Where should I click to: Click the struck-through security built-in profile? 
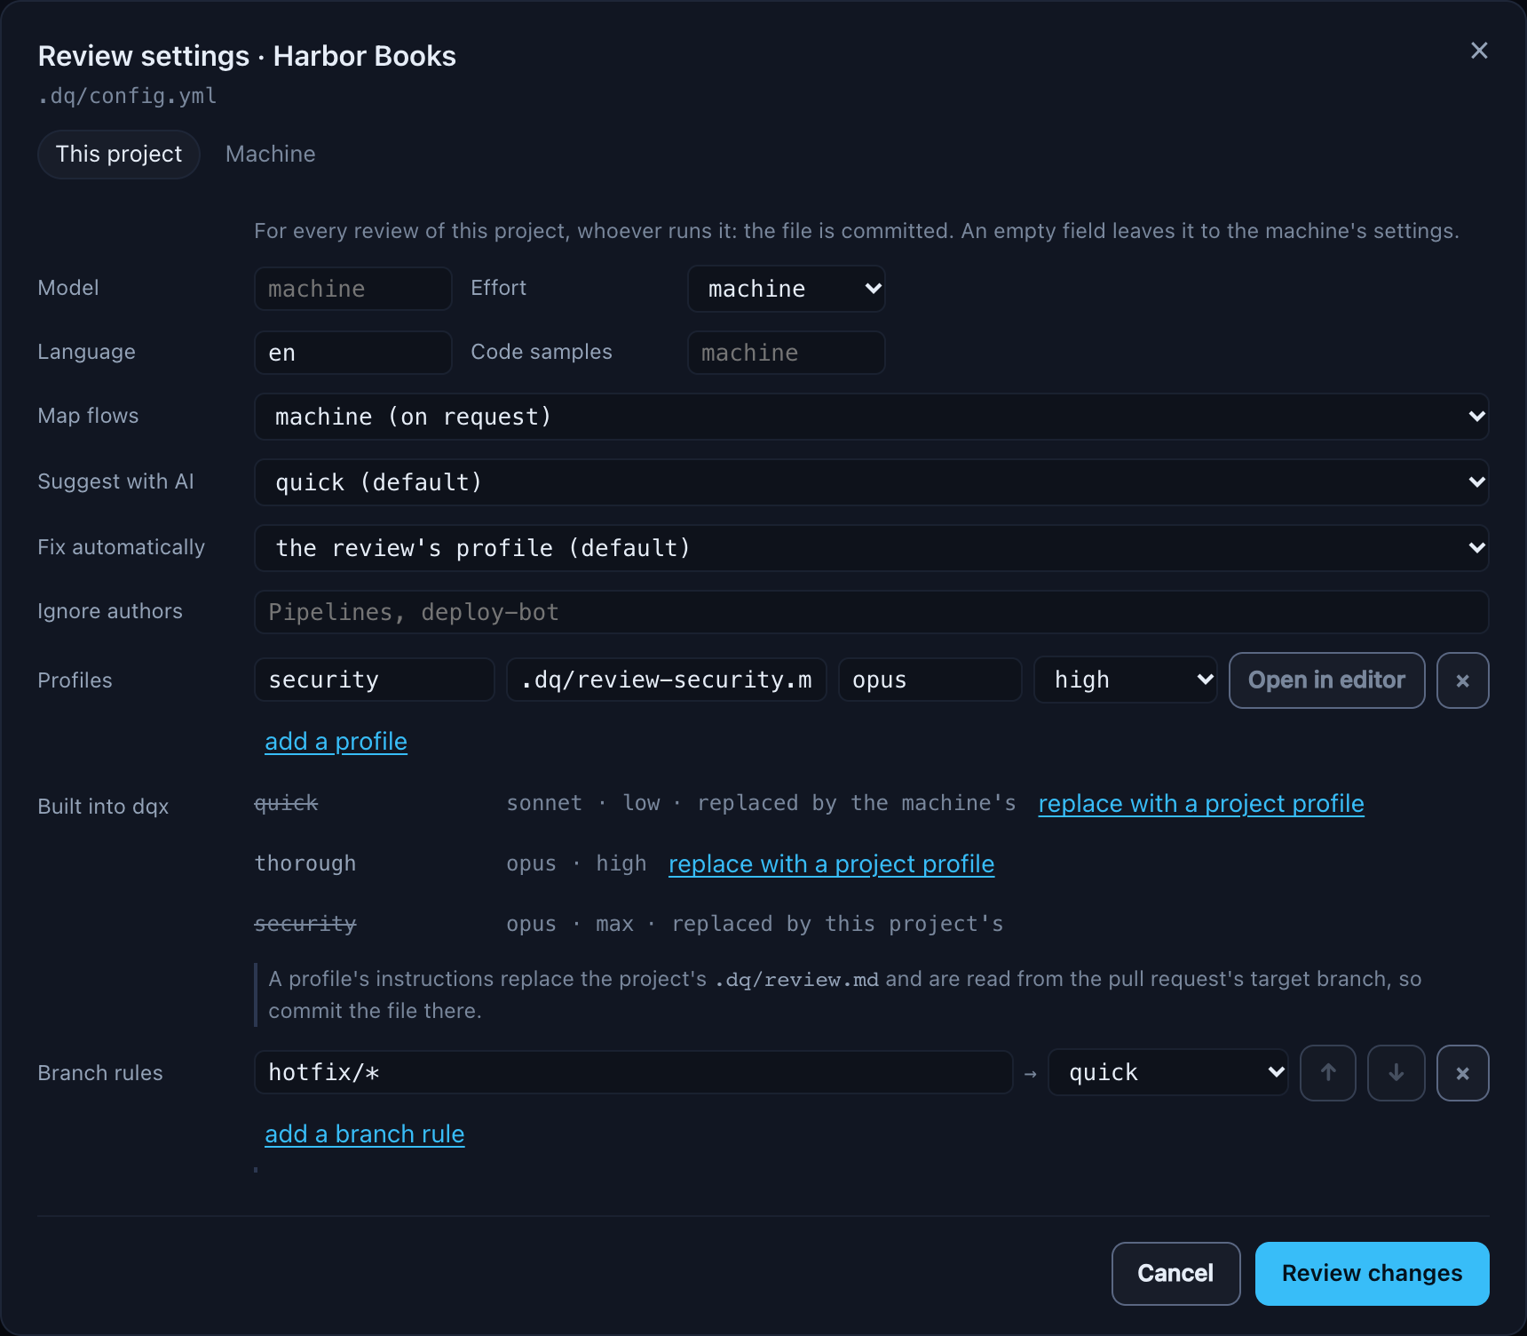305,924
